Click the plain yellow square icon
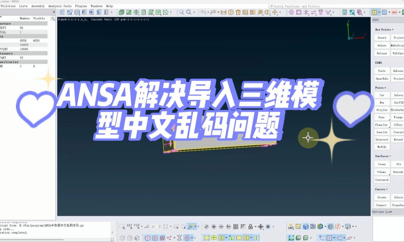The height and width of the screenshot is (242, 404). pos(239,238)
